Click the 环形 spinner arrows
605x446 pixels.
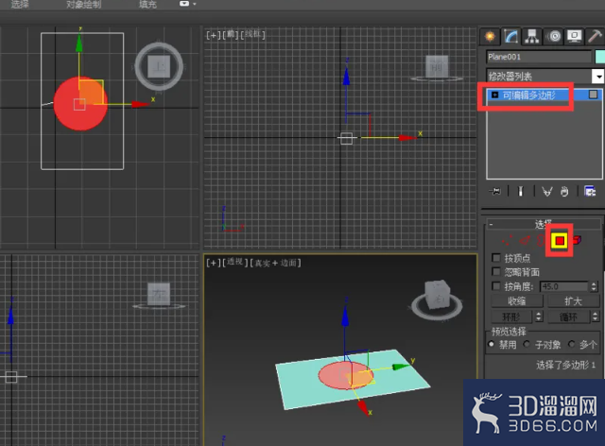539,317
